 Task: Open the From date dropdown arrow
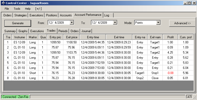[72, 22]
